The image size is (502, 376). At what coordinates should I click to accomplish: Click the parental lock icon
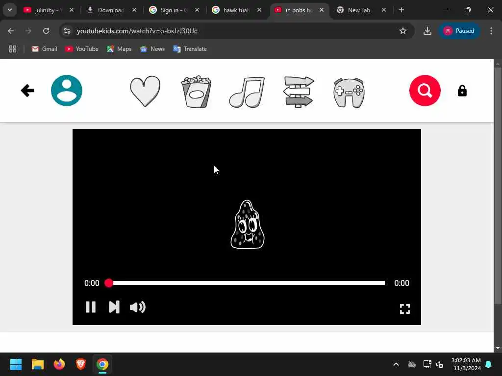462,91
